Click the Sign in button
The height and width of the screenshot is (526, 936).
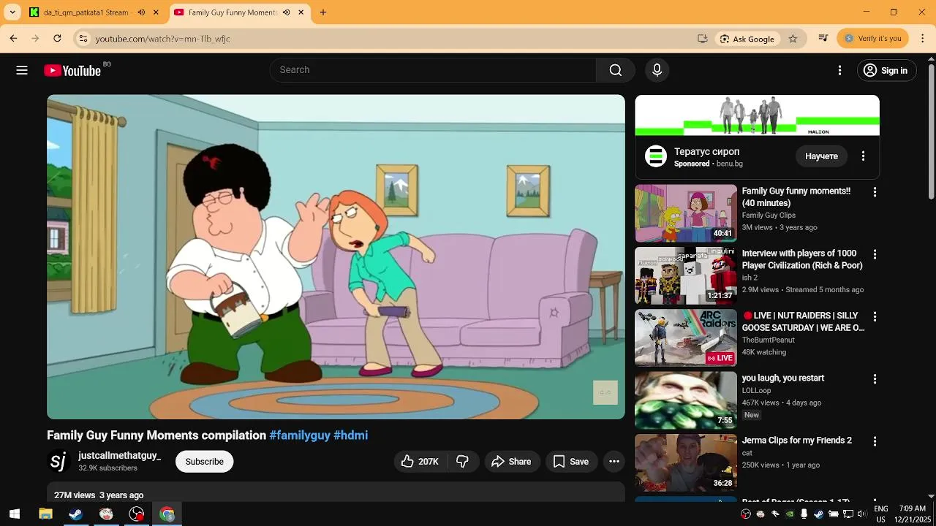pyautogui.click(x=886, y=70)
